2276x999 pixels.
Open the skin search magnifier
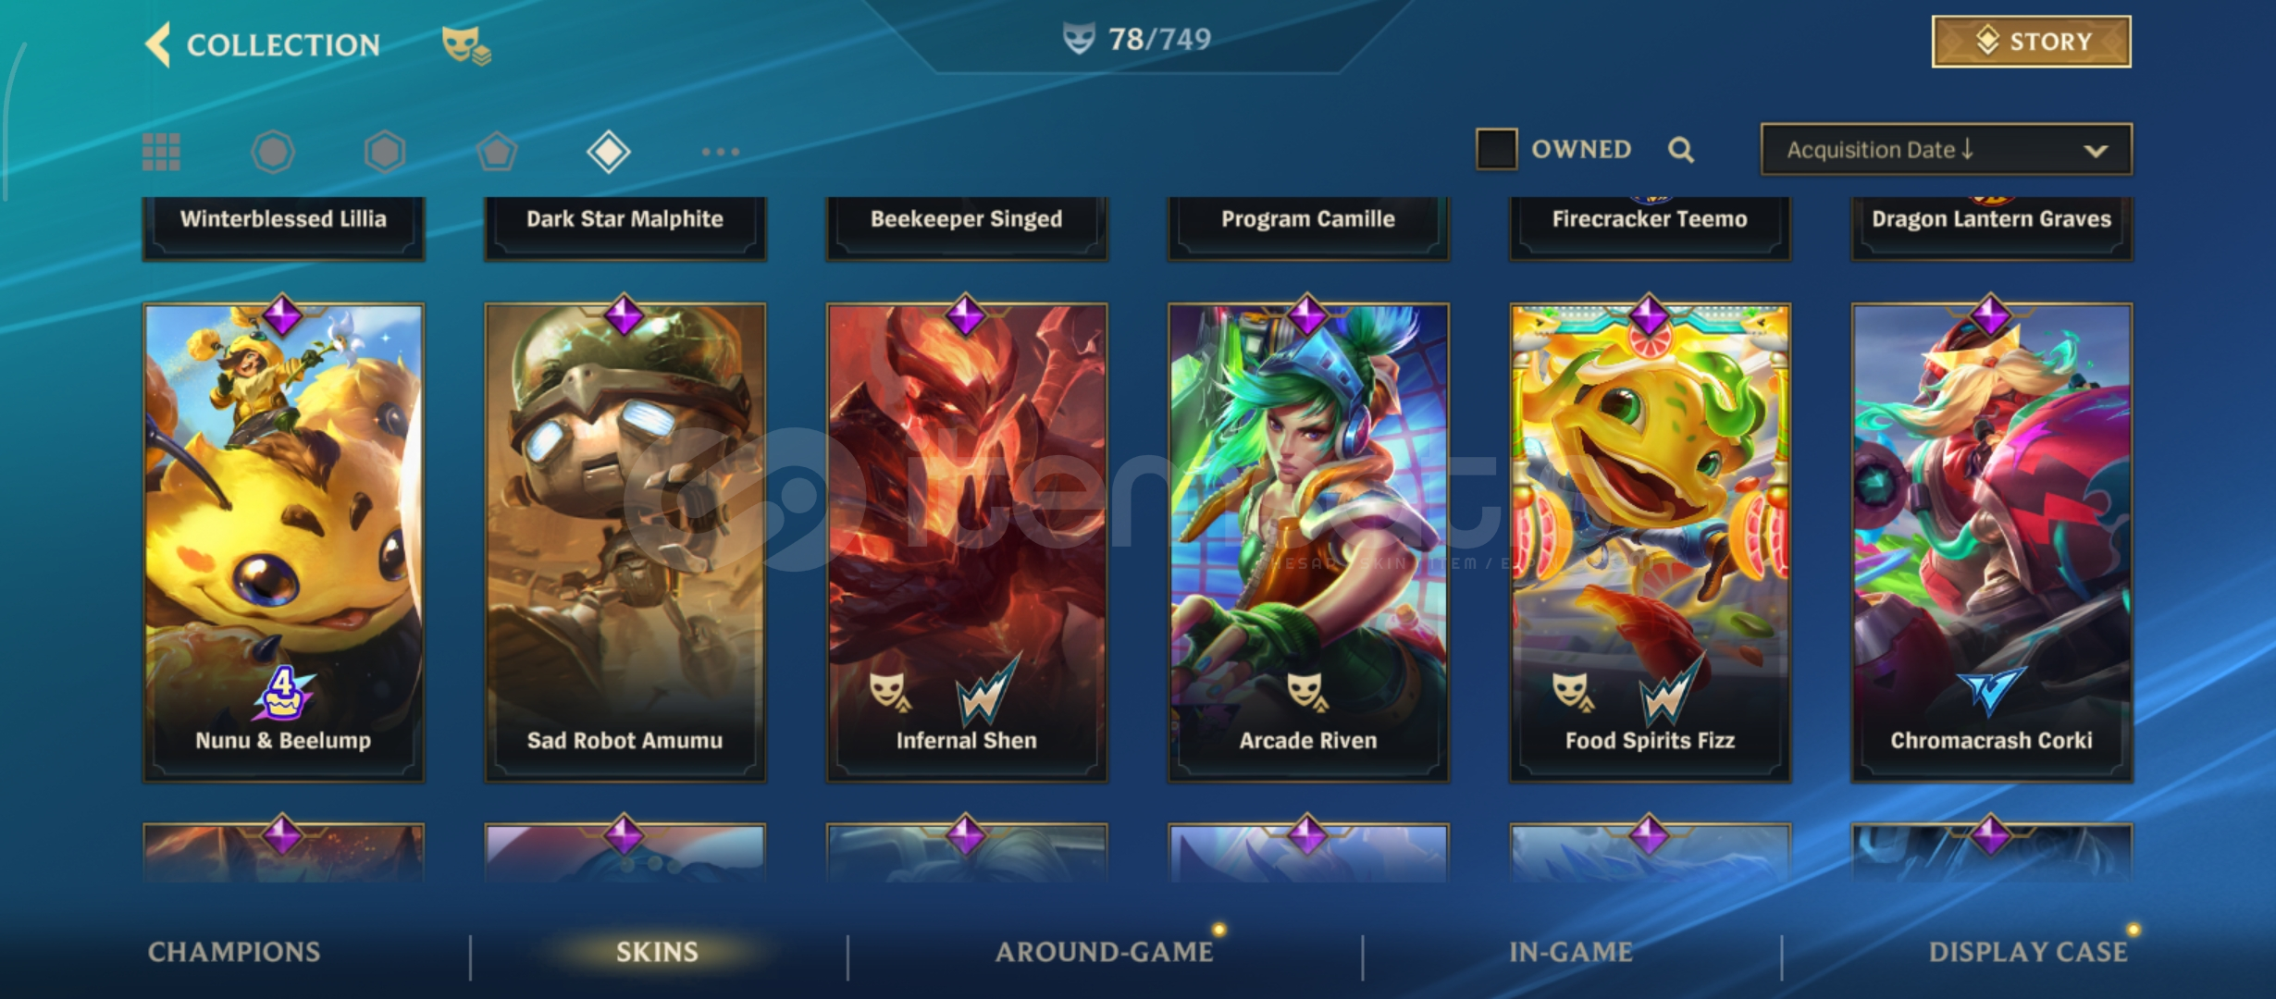click(1681, 150)
